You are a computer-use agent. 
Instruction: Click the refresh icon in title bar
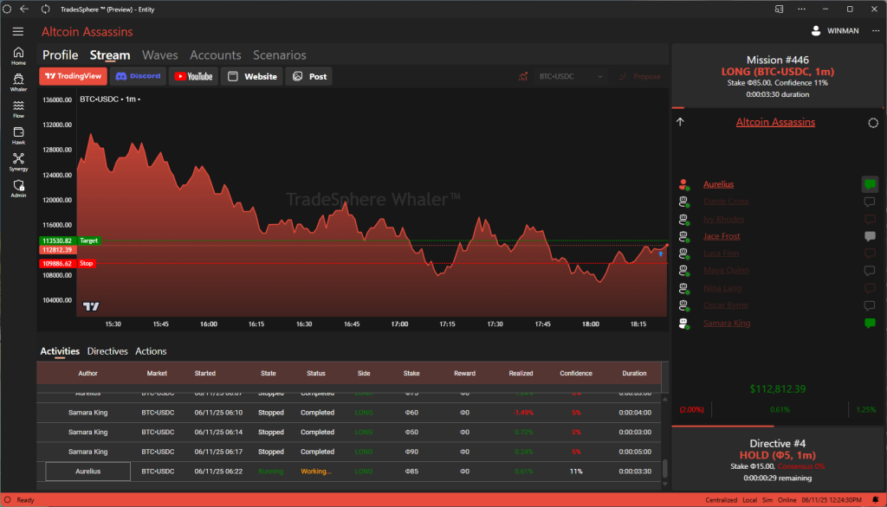pyautogui.click(x=46, y=9)
